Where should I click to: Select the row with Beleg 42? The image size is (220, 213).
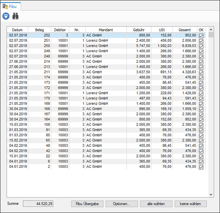tap(106, 151)
